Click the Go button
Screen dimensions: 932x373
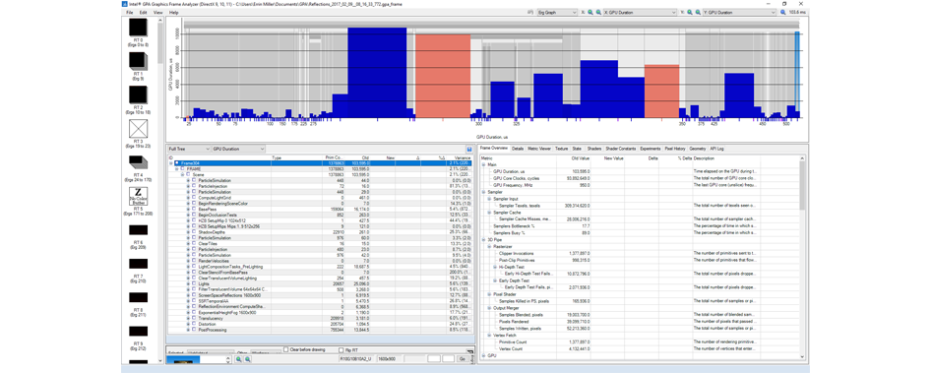463,359
